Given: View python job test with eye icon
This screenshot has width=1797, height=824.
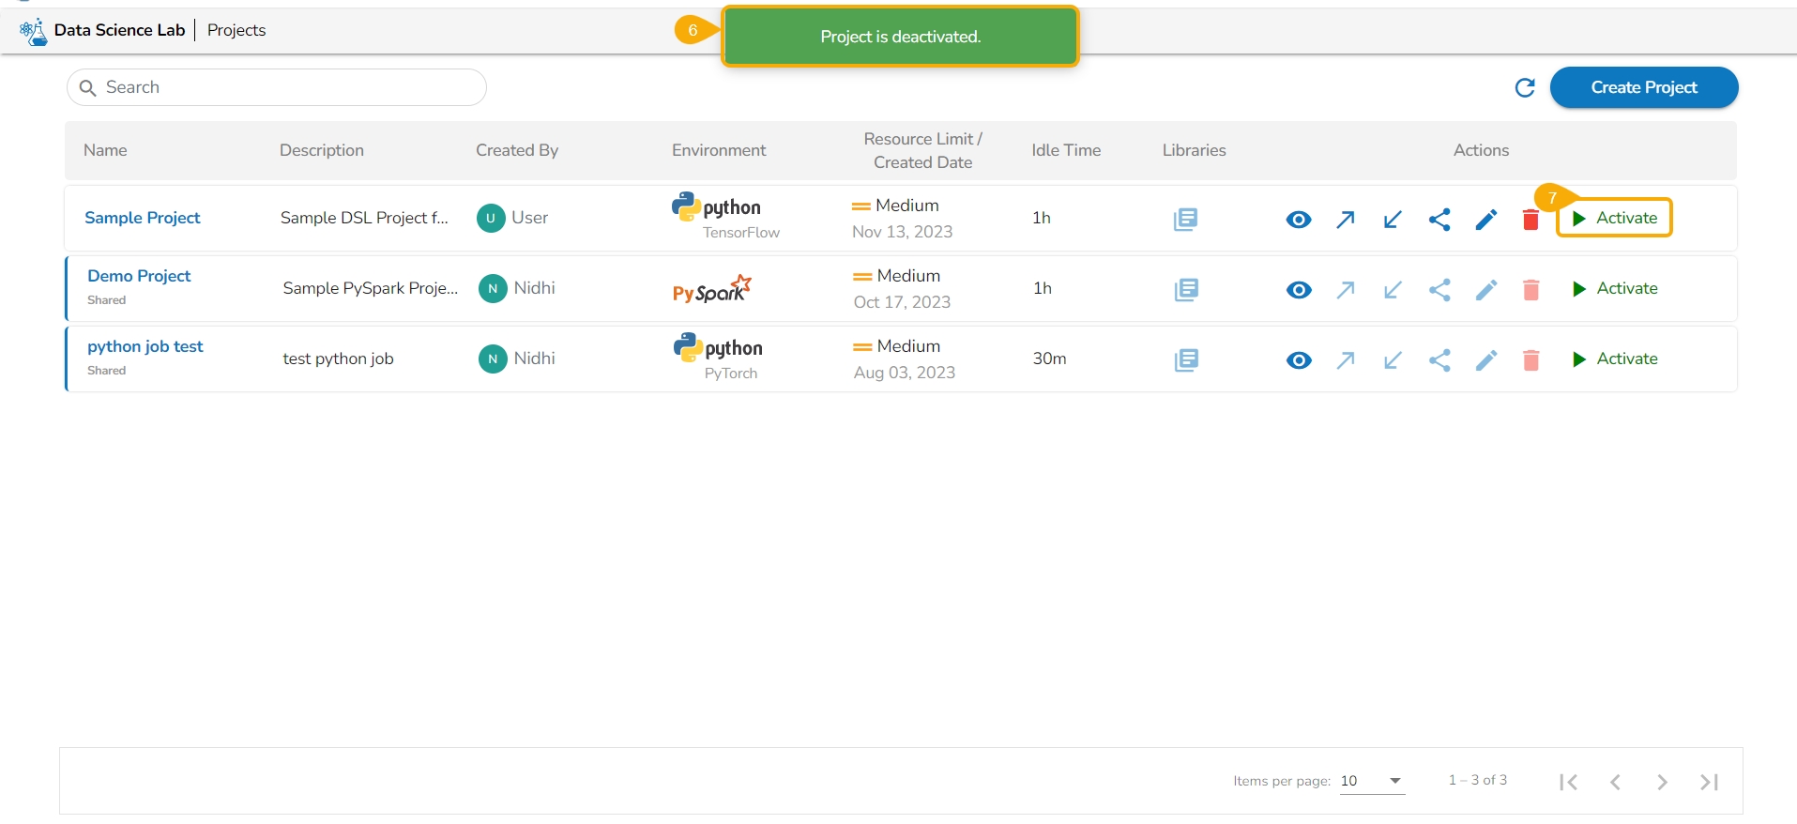Looking at the screenshot, I should coord(1299,360).
